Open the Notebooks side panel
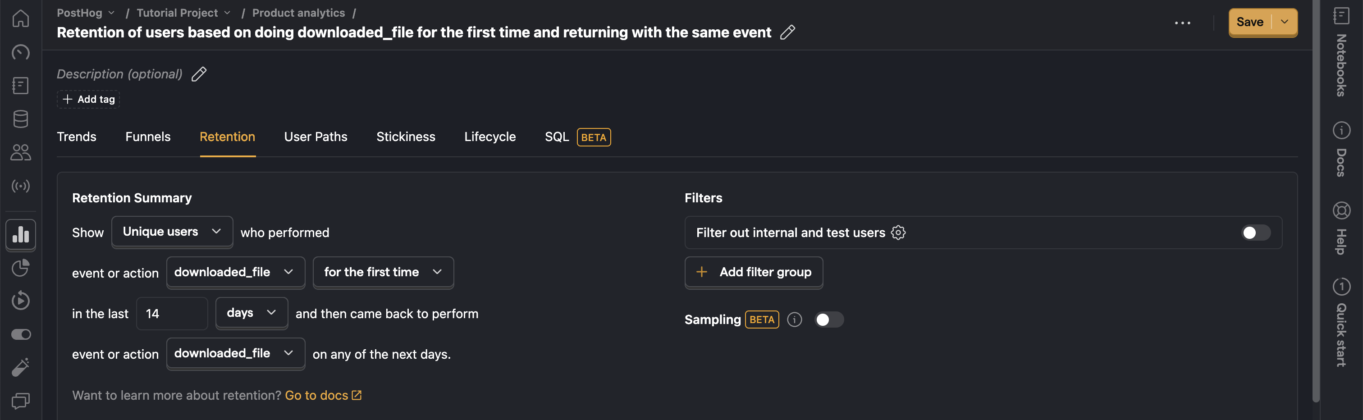The height and width of the screenshot is (420, 1363). pyautogui.click(x=1341, y=52)
